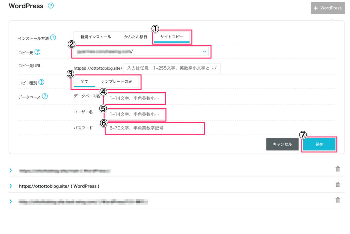The width and height of the screenshot is (350, 234).
Task: Click the コピー先URL path input field
Action: (172, 68)
